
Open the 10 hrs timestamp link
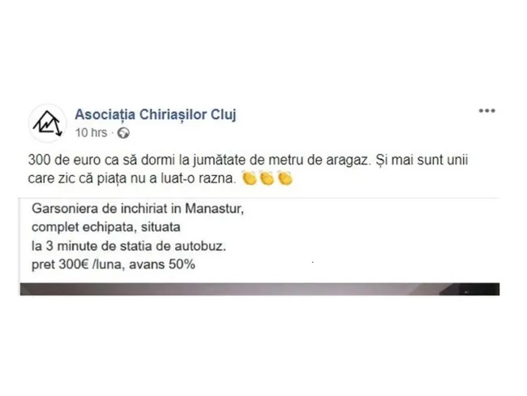91,133
